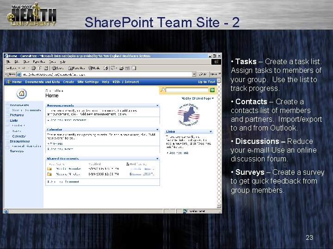Open the VISN 1 Intranet link
This screenshot has height=249, width=333.
(125, 82)
